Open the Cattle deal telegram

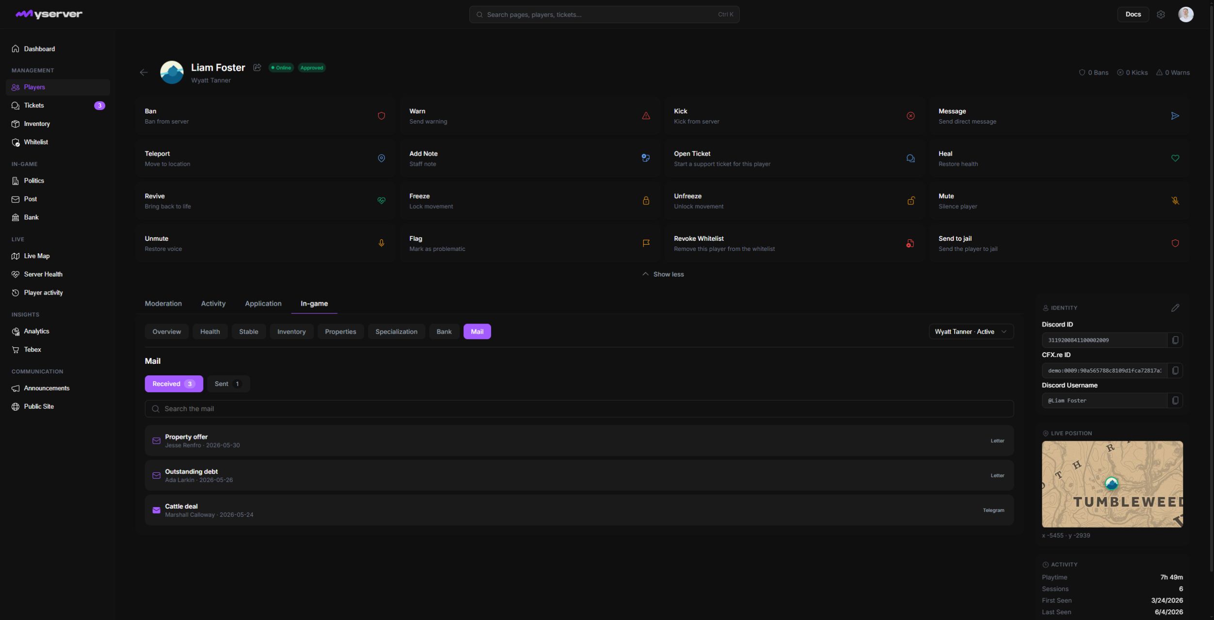click(x=579, y=511)
